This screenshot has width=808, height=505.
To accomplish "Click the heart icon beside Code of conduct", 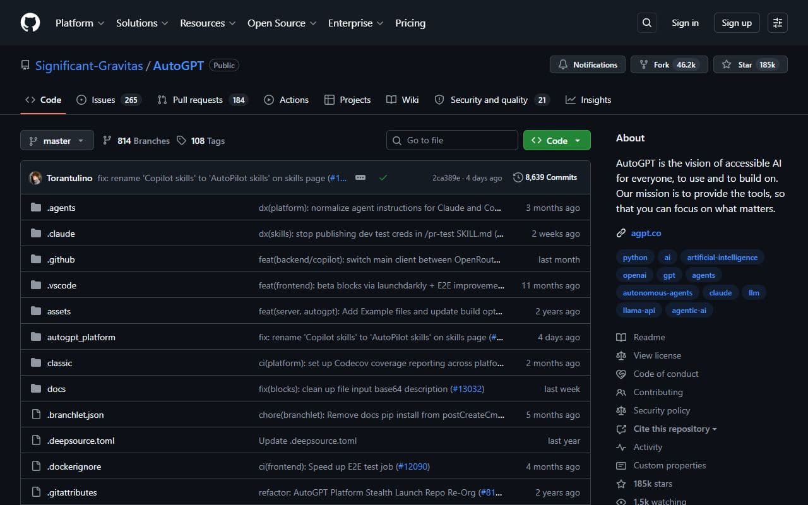I will [621, 374].
